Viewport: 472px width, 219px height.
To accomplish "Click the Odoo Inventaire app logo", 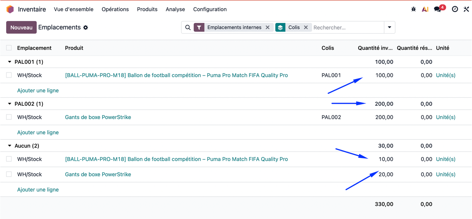I will [10, 9].
